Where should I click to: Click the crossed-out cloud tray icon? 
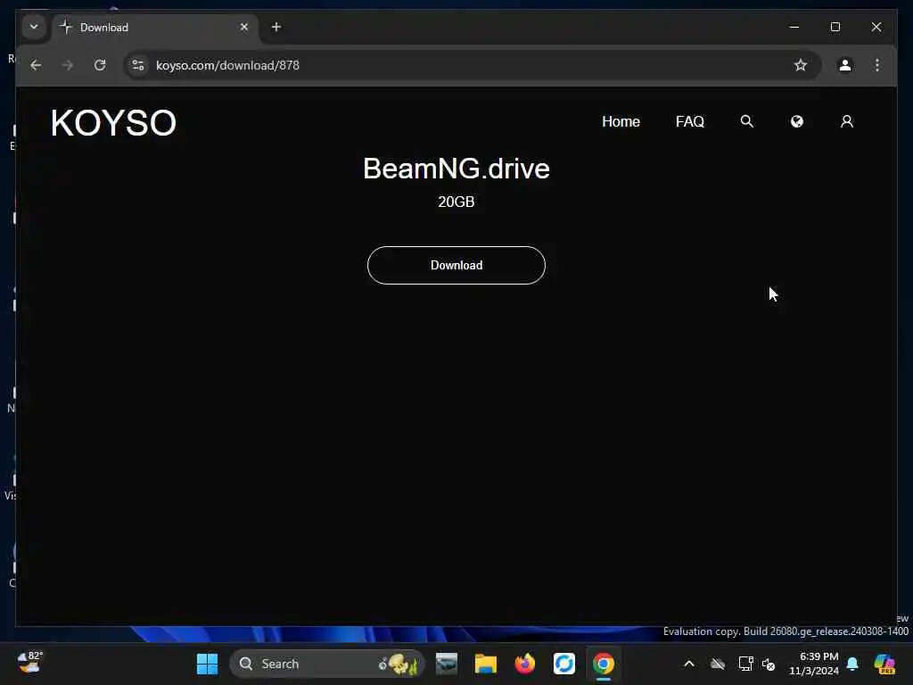718,664
